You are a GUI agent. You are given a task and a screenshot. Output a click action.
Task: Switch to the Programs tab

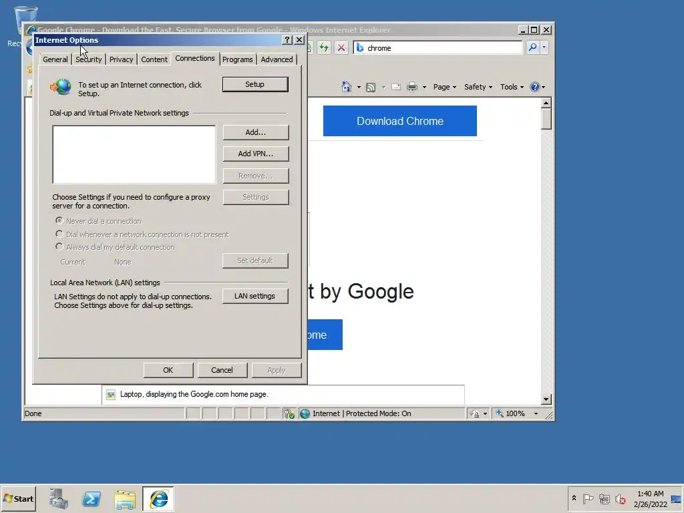click(237, 59)
